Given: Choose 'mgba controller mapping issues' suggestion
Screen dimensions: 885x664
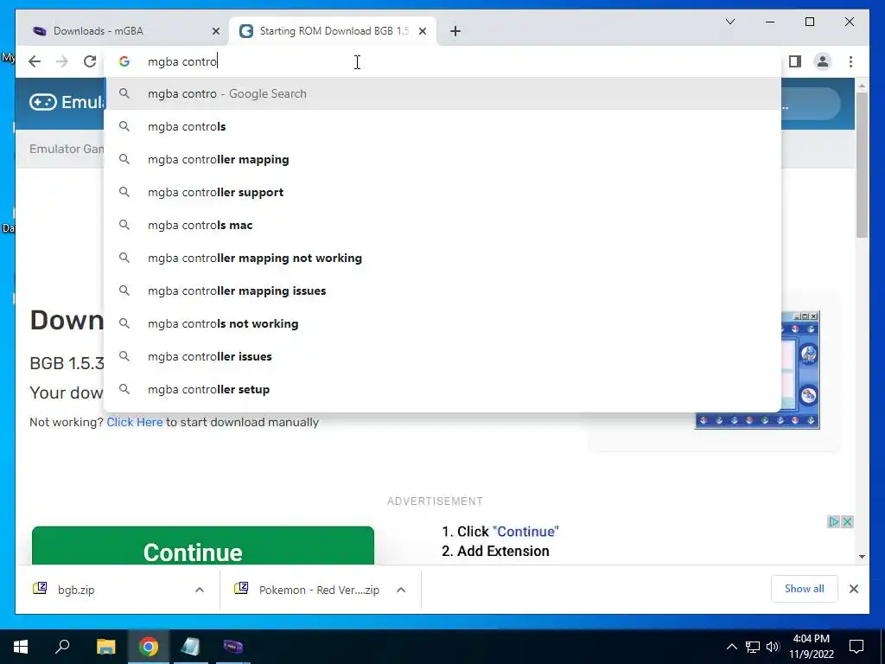Looking at the screenshot, I should coord(442,290).
